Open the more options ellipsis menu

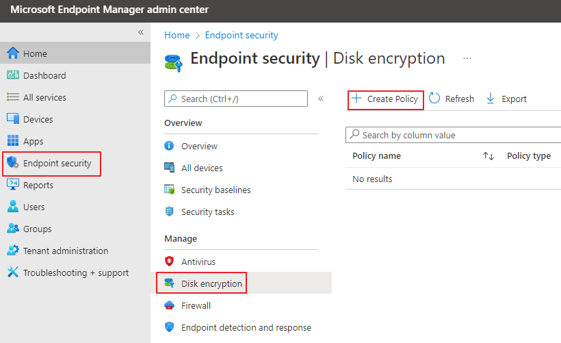point(467,58)
